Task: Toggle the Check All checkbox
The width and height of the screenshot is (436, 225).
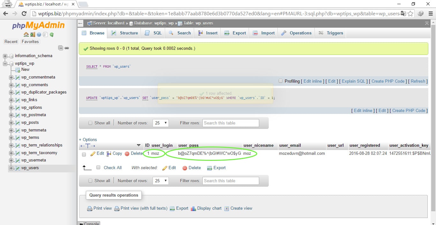Action: pos(98,168)
